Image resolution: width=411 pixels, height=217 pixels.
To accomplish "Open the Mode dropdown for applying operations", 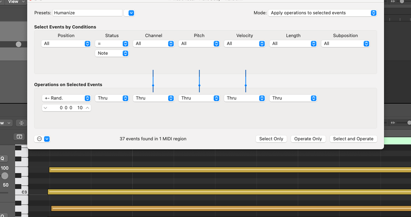I will point(322,13).
